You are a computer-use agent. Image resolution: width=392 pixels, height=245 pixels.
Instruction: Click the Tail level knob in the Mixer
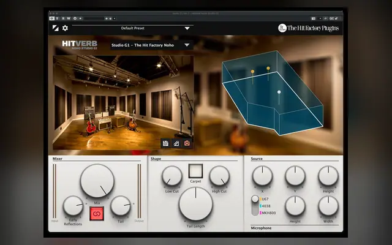pyautogui.click(x=121, y=206)
